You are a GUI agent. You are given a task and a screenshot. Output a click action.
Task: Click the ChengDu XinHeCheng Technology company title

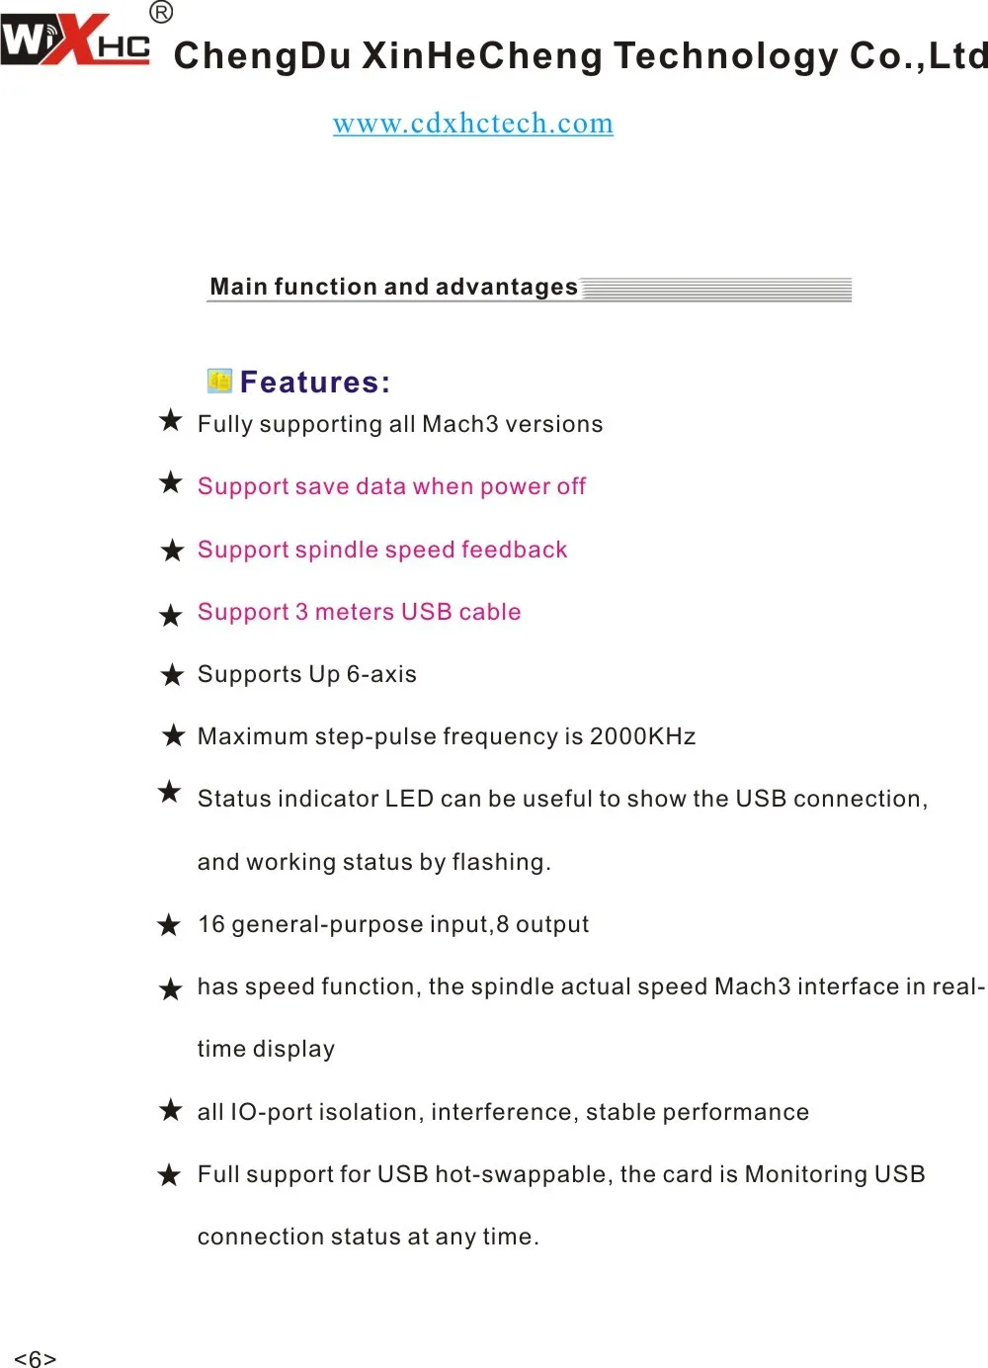[x=581, y=55]
